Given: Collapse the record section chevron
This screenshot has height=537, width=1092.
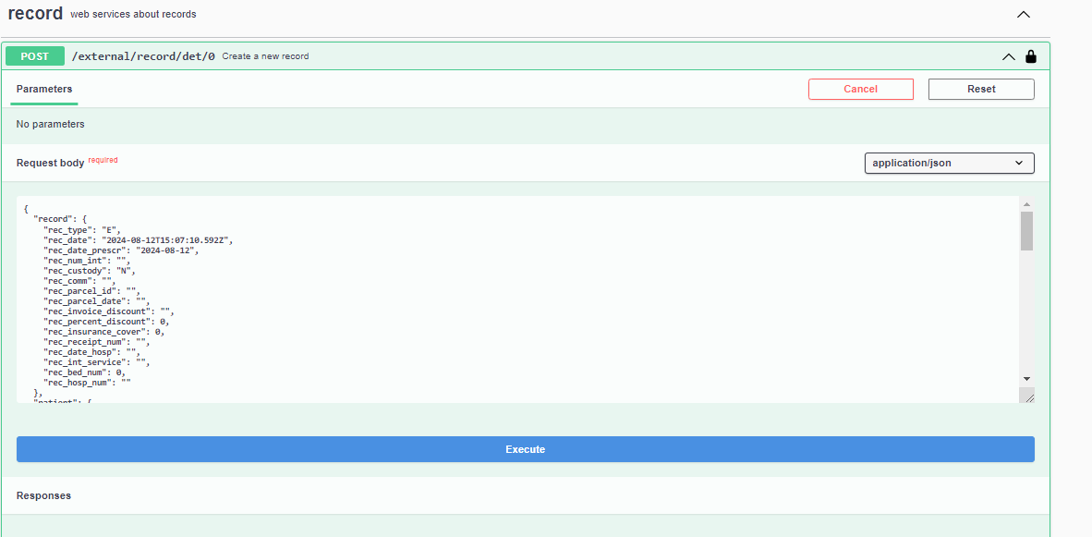Looking at the screenshot, I should point(1023,15).
